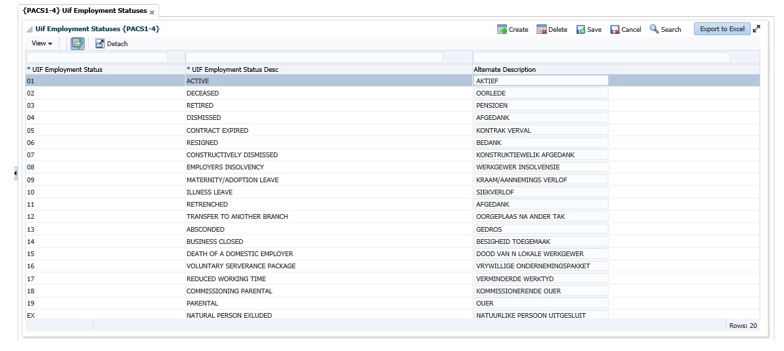Screen dimensions: 784x351
Task: Click status code EX cell
Action: [x=105, y=315]
